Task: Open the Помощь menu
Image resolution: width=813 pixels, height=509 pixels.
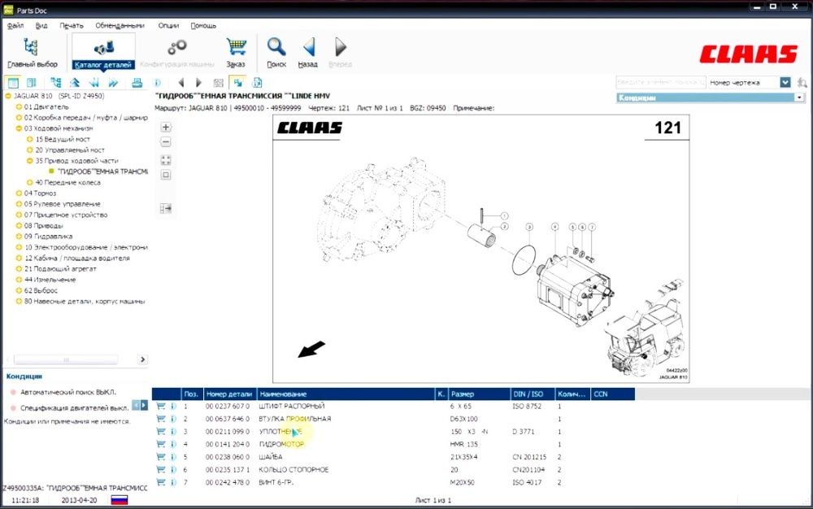Action: tap(203, 25)
